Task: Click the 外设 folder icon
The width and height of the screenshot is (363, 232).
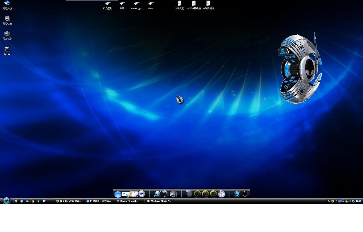Action: coord(122,5)
